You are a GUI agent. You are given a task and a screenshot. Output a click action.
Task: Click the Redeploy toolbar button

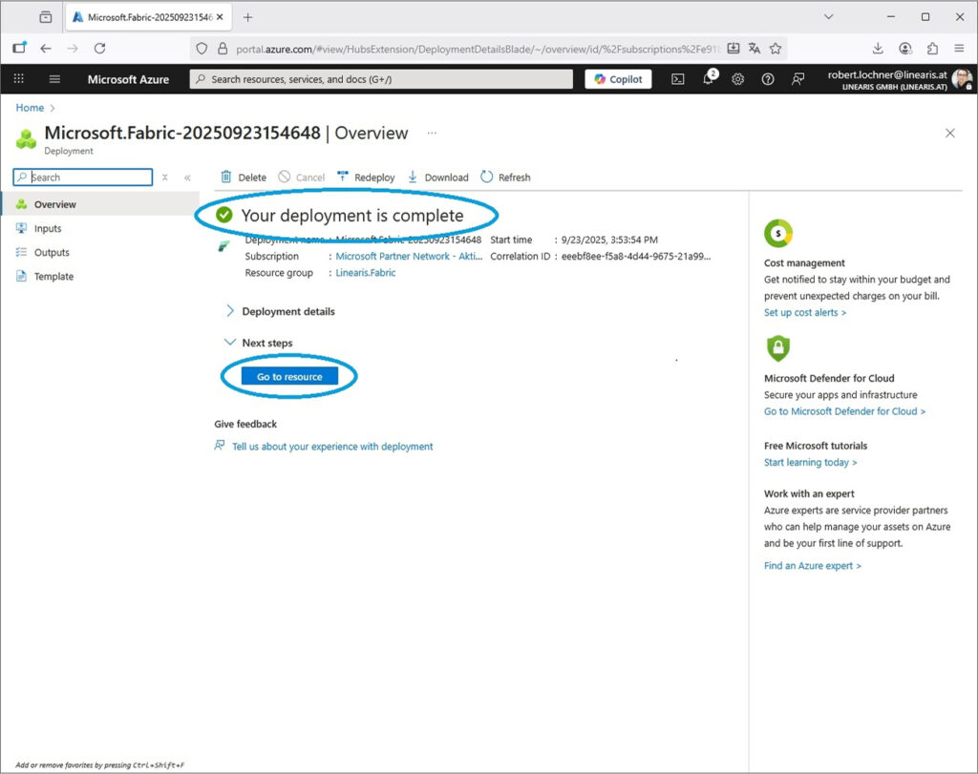click(366, 177)
